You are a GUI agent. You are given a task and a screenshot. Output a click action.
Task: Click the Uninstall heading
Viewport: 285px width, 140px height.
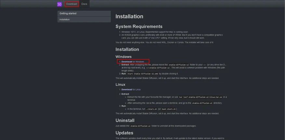(x=125, y=121)
